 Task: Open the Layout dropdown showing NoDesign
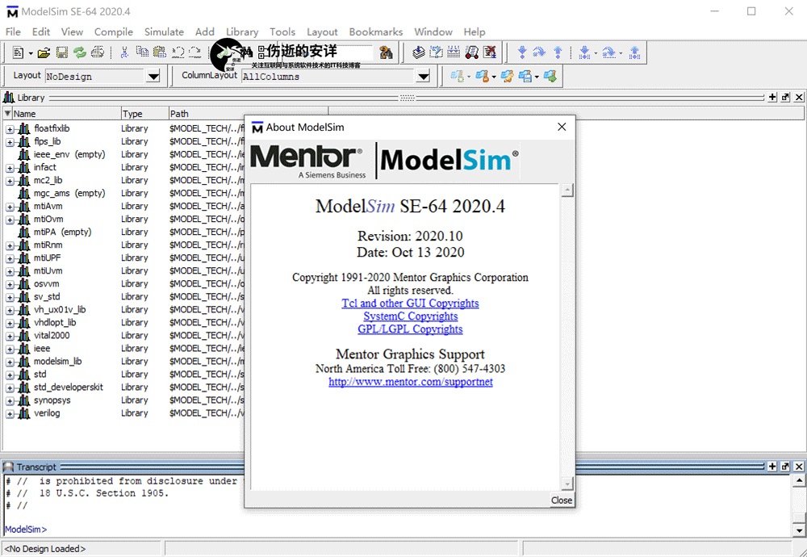(x=153, y=75)
